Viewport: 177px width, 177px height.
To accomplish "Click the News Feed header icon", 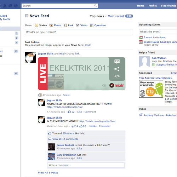I will (x=27, y=16).
